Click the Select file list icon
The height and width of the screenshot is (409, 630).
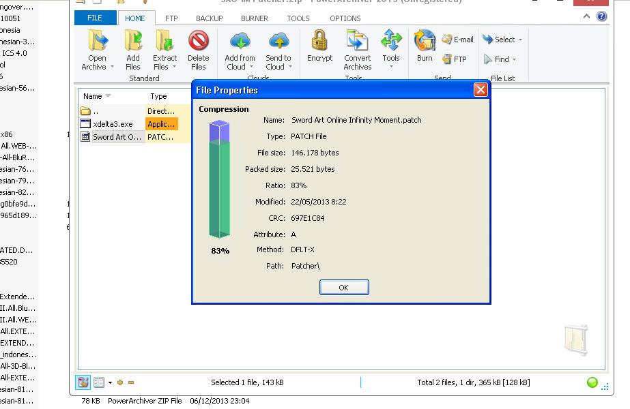tap(488, 40)
